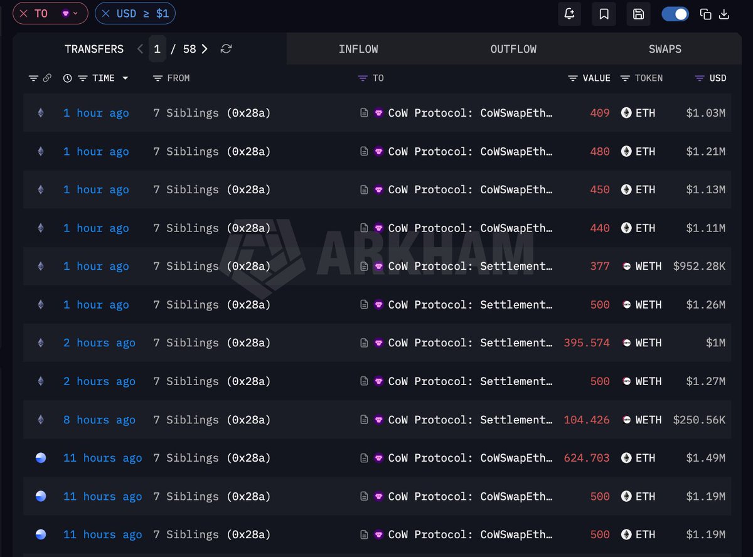Open the Settlement recipient in $1.26M row
The width and height of the screenshot is (753, 557).
tap(470, 304)
